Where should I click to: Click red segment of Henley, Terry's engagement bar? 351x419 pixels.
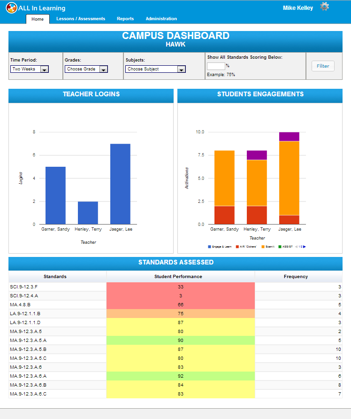point(257,215)
